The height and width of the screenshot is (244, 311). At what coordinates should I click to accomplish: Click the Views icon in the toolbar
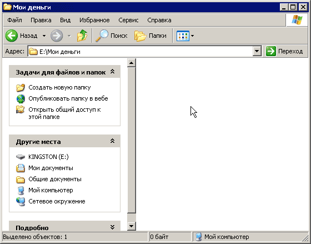coord(183,36)
